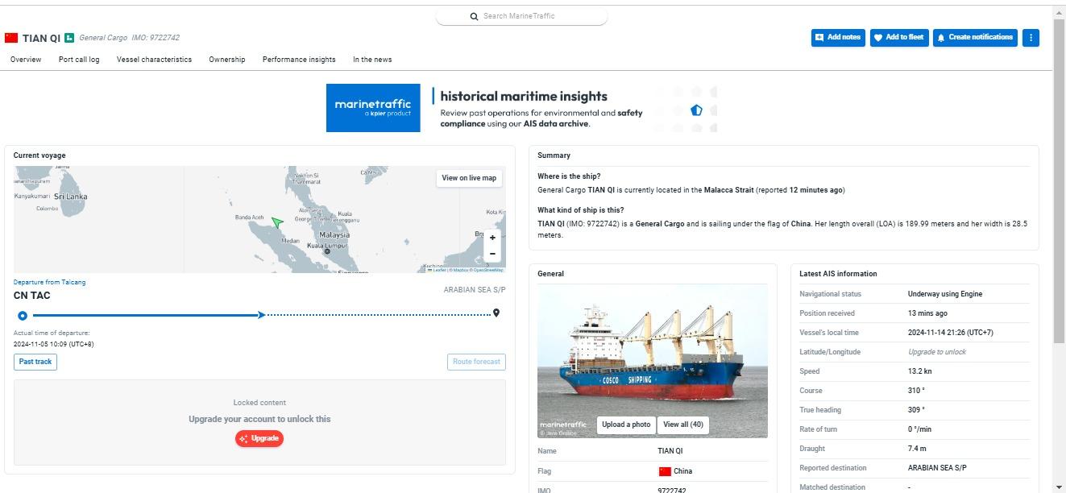Click the Draught value 7.4 m
This screenshot has width=1066, height=493.
click(x=917, y=449)
